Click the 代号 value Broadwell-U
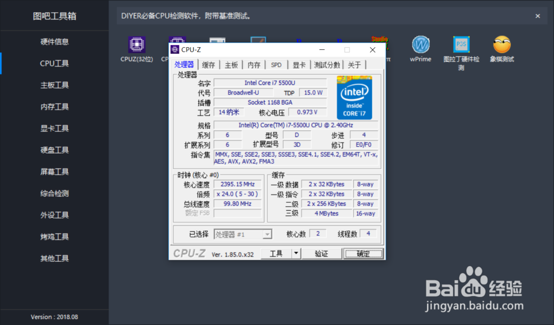 [243, 93]
